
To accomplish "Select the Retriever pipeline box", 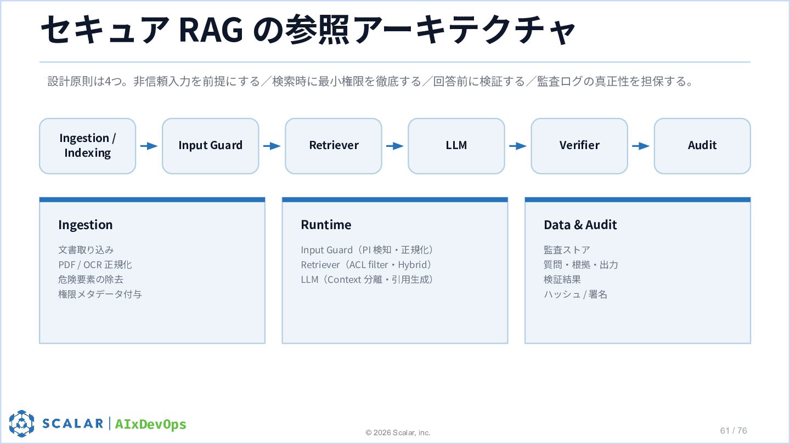I will [334, 146].
